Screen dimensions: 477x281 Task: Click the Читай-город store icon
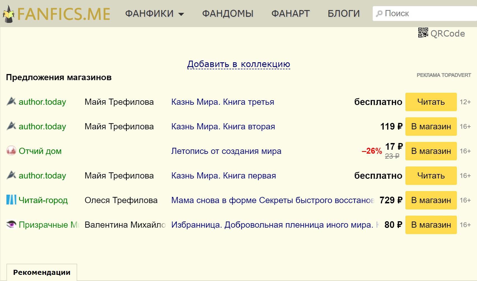tap(11, 200)
